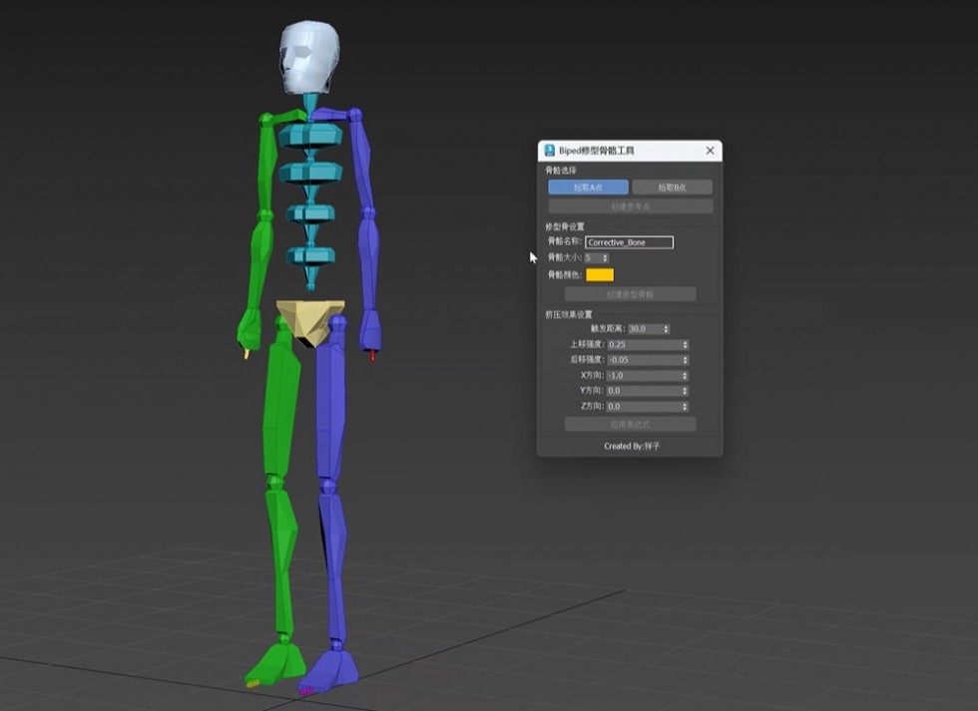Click the Corrective_Bone name input field

(x=629, y=242)
